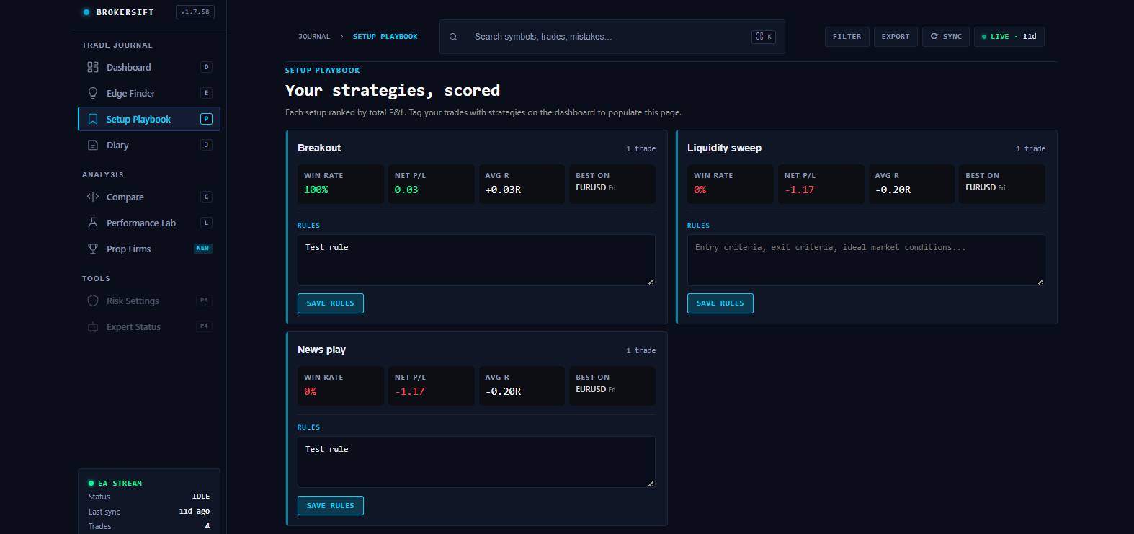Click the Setup Playbook bookmark icon

coord(93,119)
